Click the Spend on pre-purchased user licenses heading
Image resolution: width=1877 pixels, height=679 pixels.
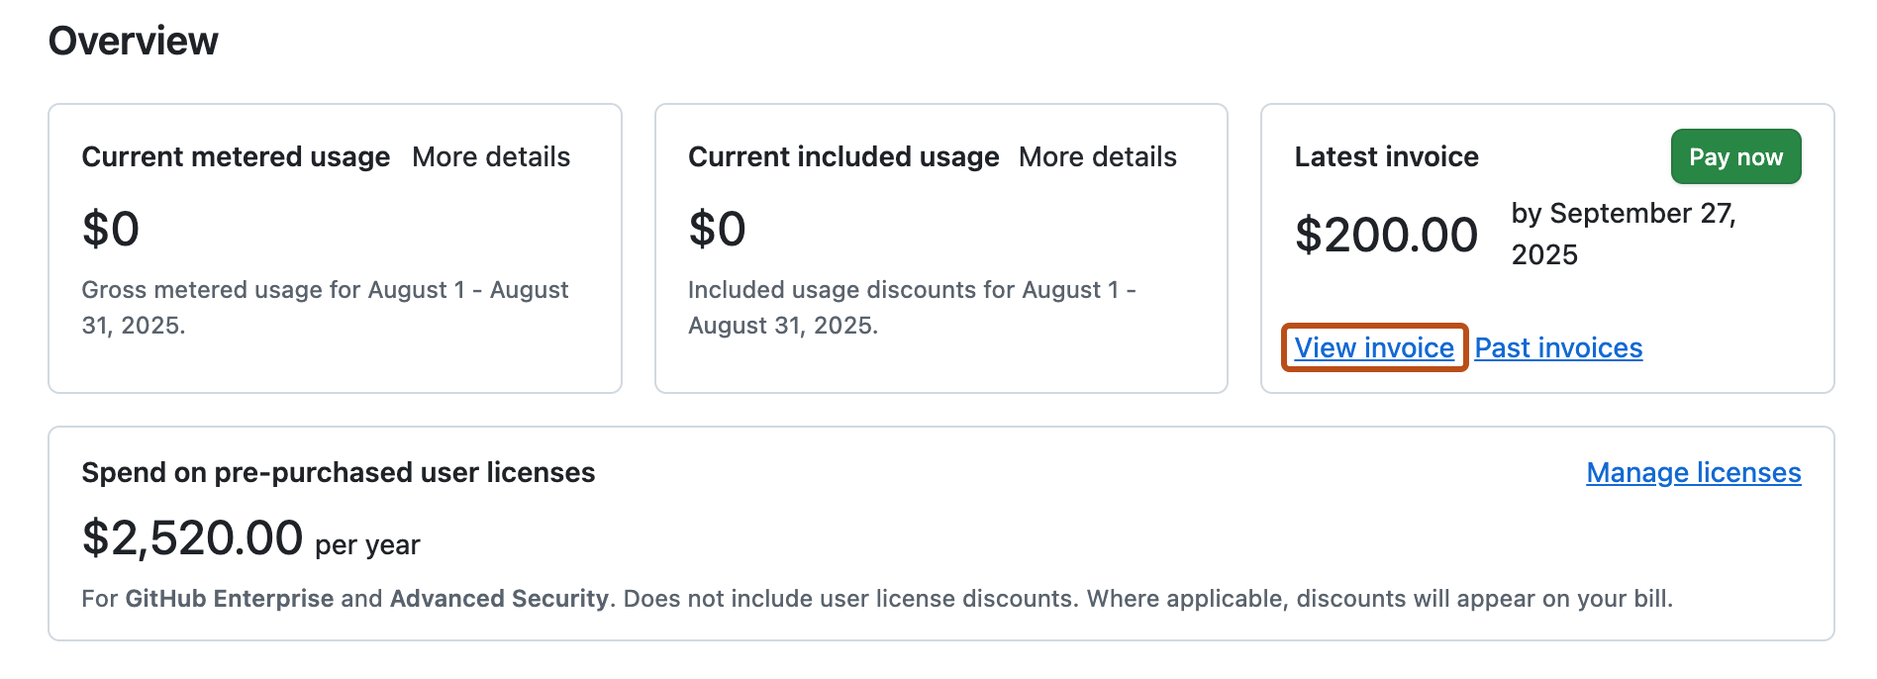pyautogui.click(x=340, y=473)
